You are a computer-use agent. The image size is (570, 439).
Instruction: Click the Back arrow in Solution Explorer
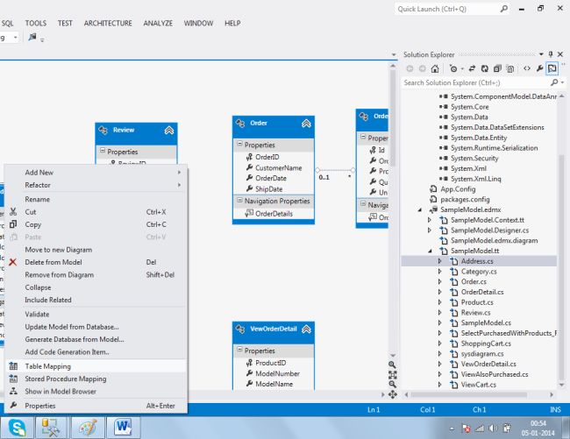410,68
